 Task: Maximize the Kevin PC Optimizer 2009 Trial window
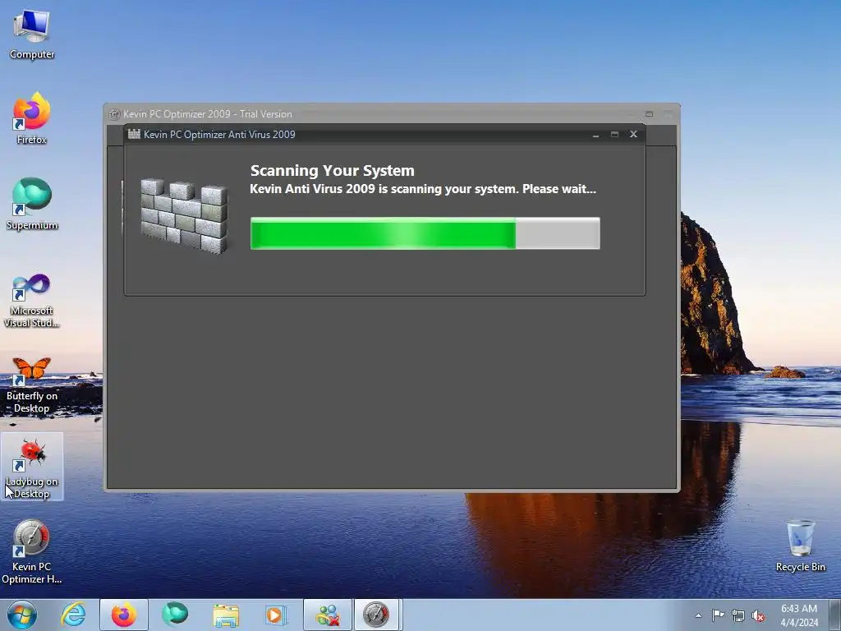(649, 113)
